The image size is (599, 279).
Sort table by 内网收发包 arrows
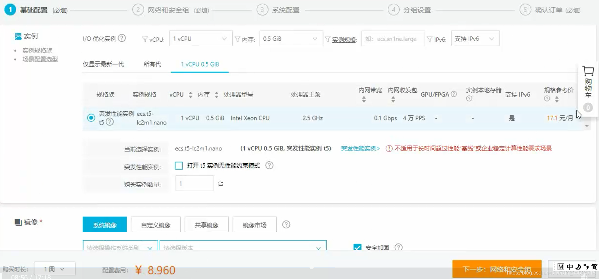click(393, 100)
